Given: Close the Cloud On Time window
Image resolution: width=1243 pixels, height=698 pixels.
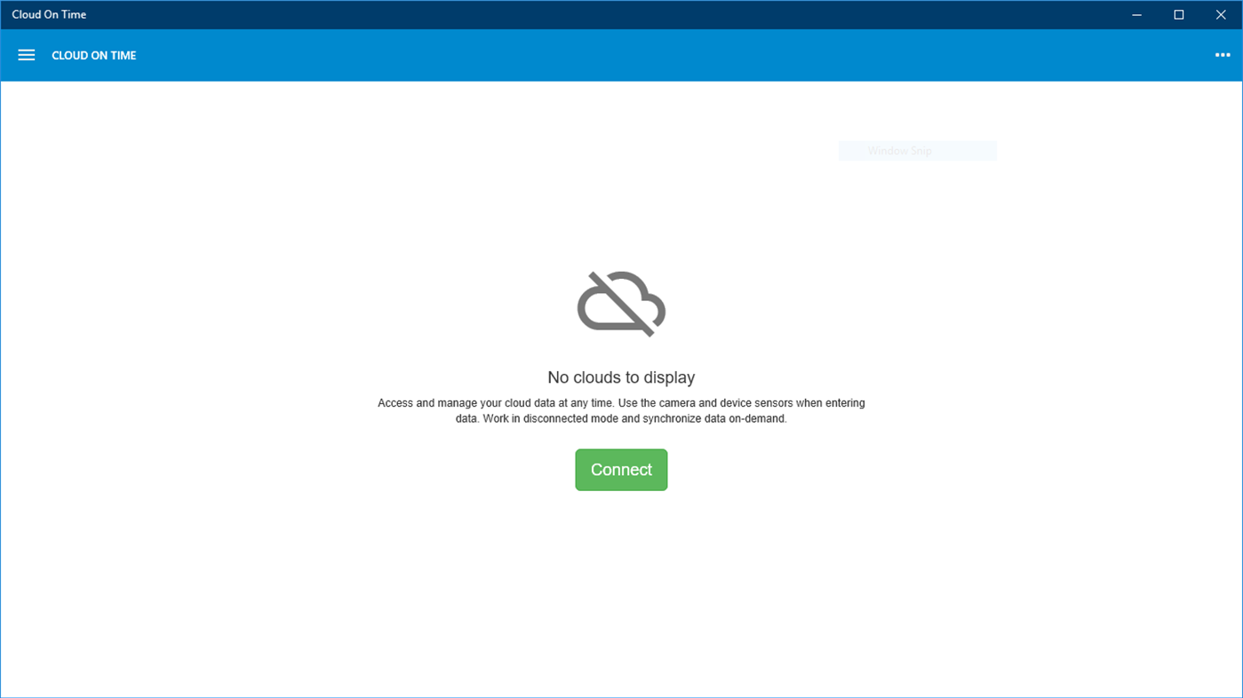Looking at the screenshot, I should pos(1221,14).
